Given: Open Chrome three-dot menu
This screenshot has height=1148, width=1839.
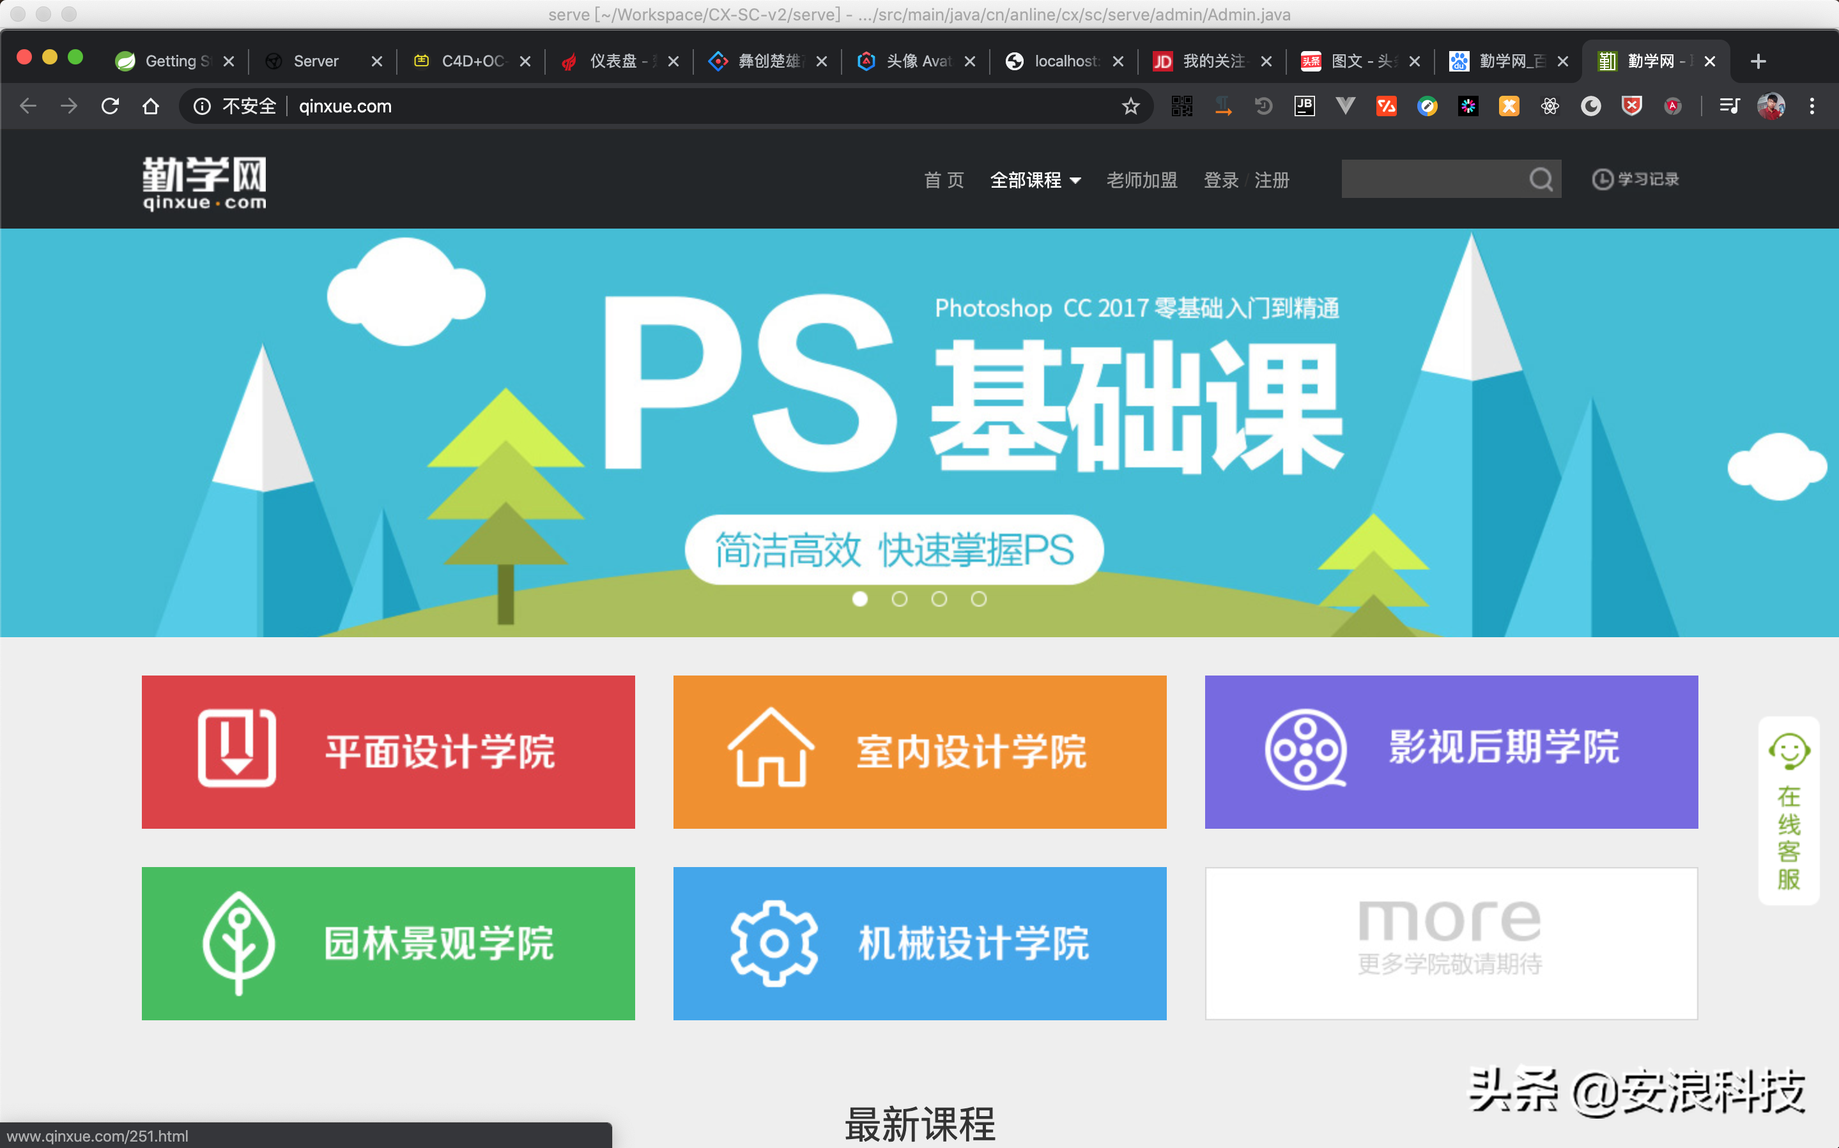Looking at the screenshot, I should (1812, 106).
